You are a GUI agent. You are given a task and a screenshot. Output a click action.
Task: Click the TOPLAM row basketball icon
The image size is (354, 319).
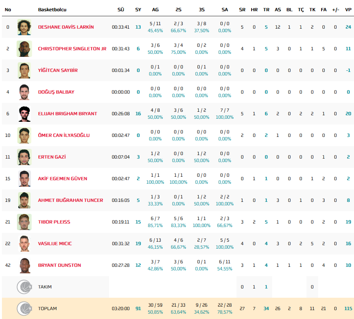point(24,309)
